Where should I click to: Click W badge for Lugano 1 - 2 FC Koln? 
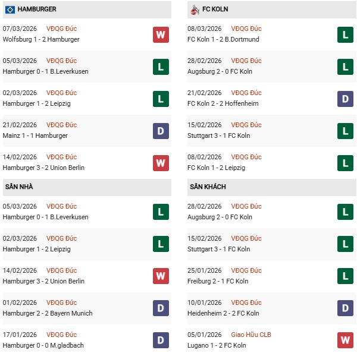(345, 341)
